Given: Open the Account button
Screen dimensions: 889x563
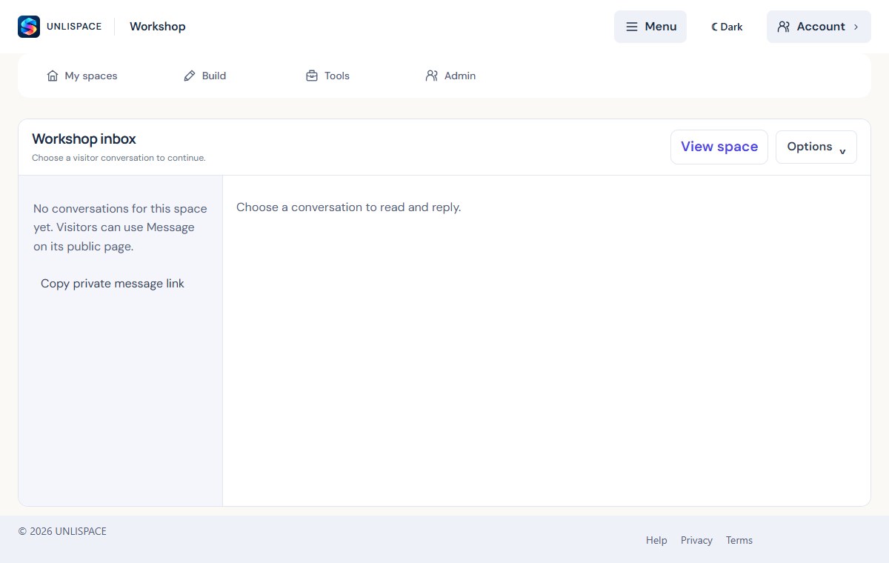Looking at the screenshot, I should click(819, 27).
